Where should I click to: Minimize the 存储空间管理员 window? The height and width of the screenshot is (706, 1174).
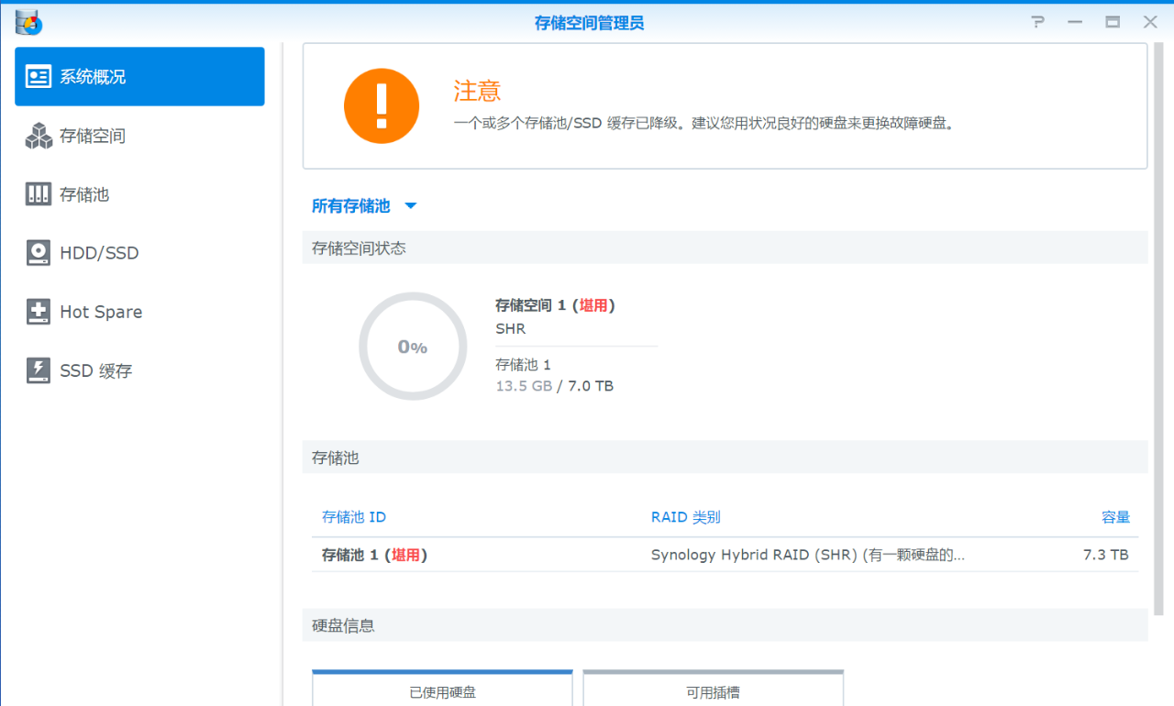(1074, 22)
